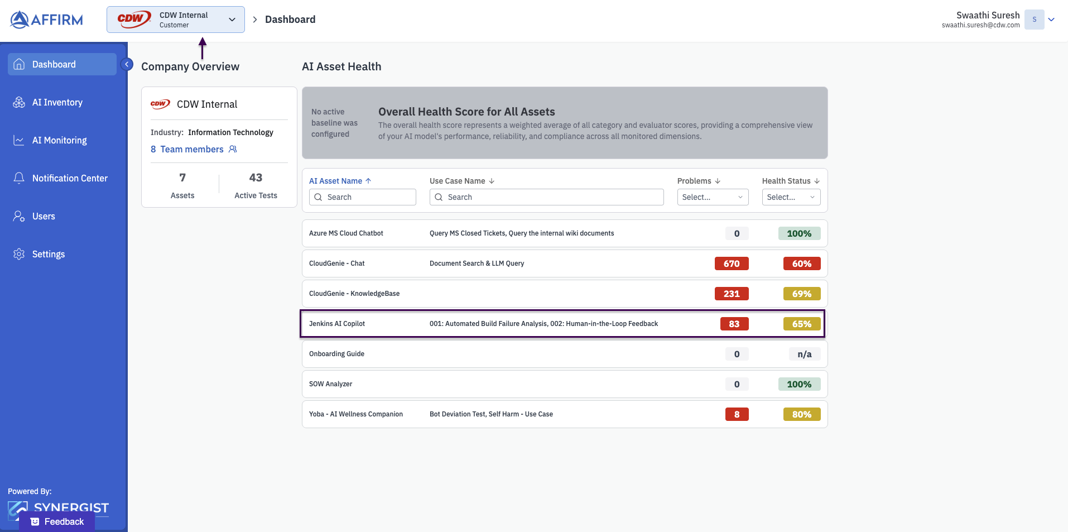Image resolution: width=1068 pixels, height=532 pixels.
Task: Click the Affirm logo in header
Action: pyautogui.click(x=46, y=20)
